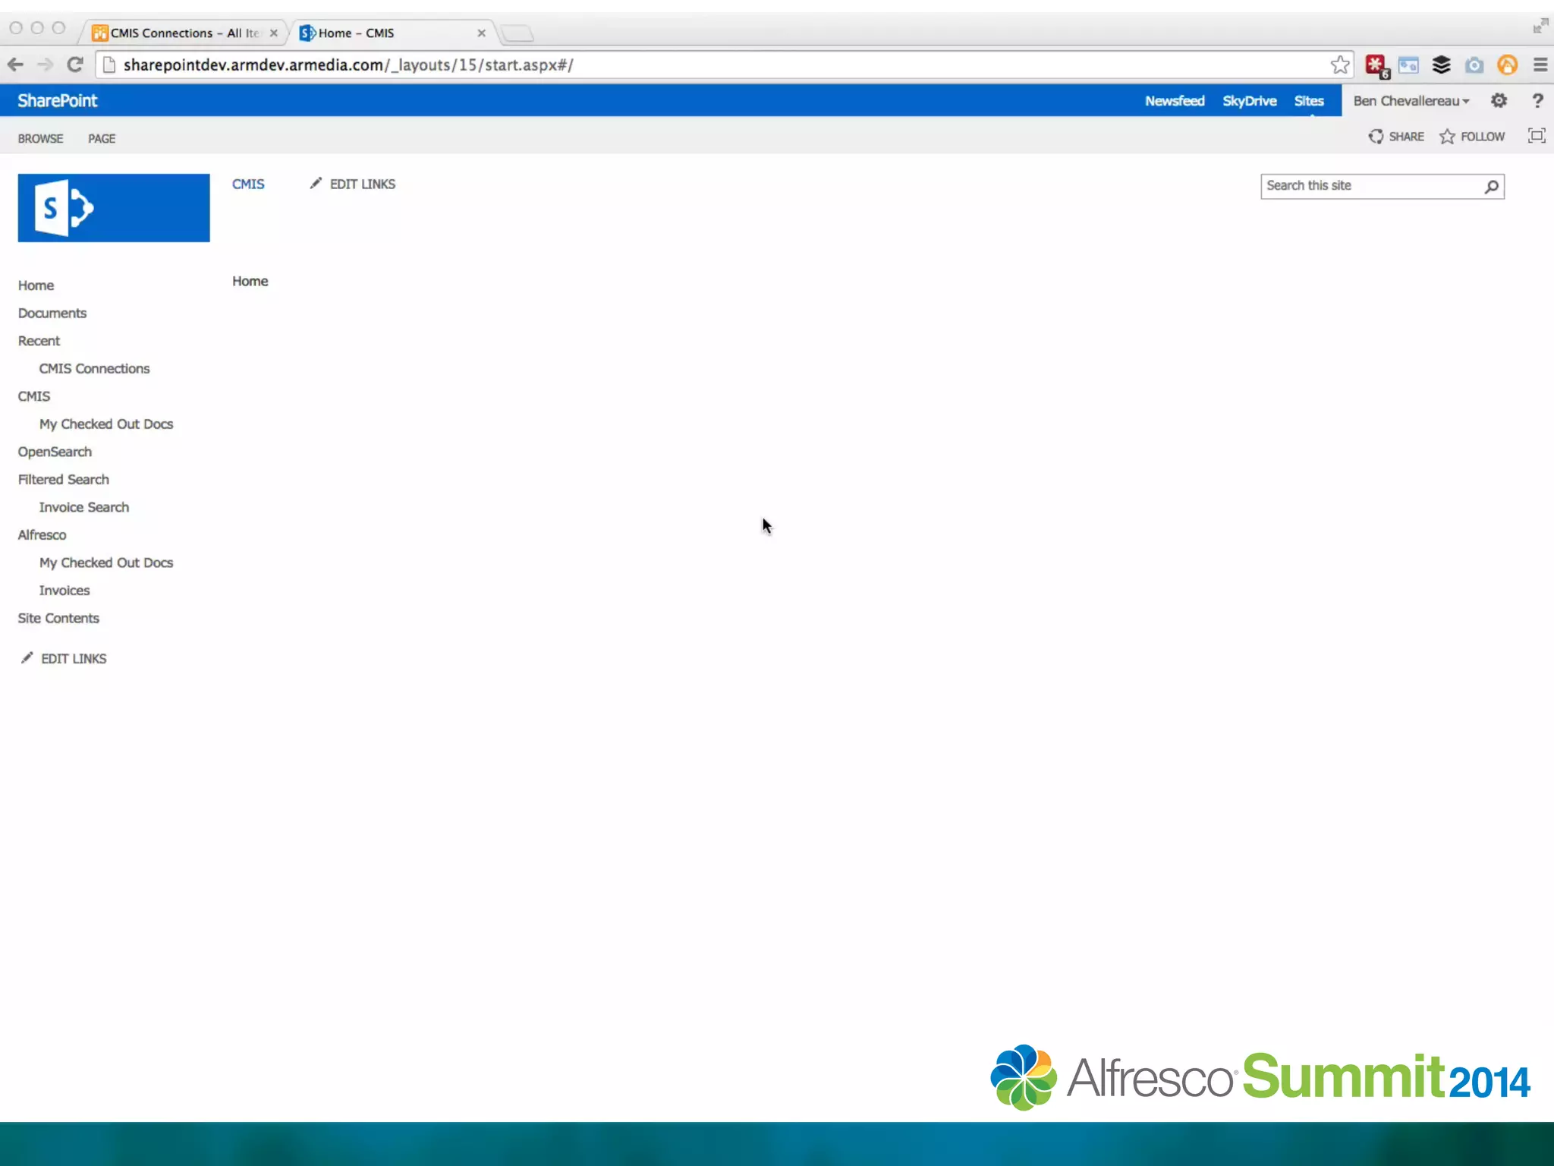Screen dimensions: 1554x1166
Task: Click the search magnifier icon
Action: (1491, 187)
